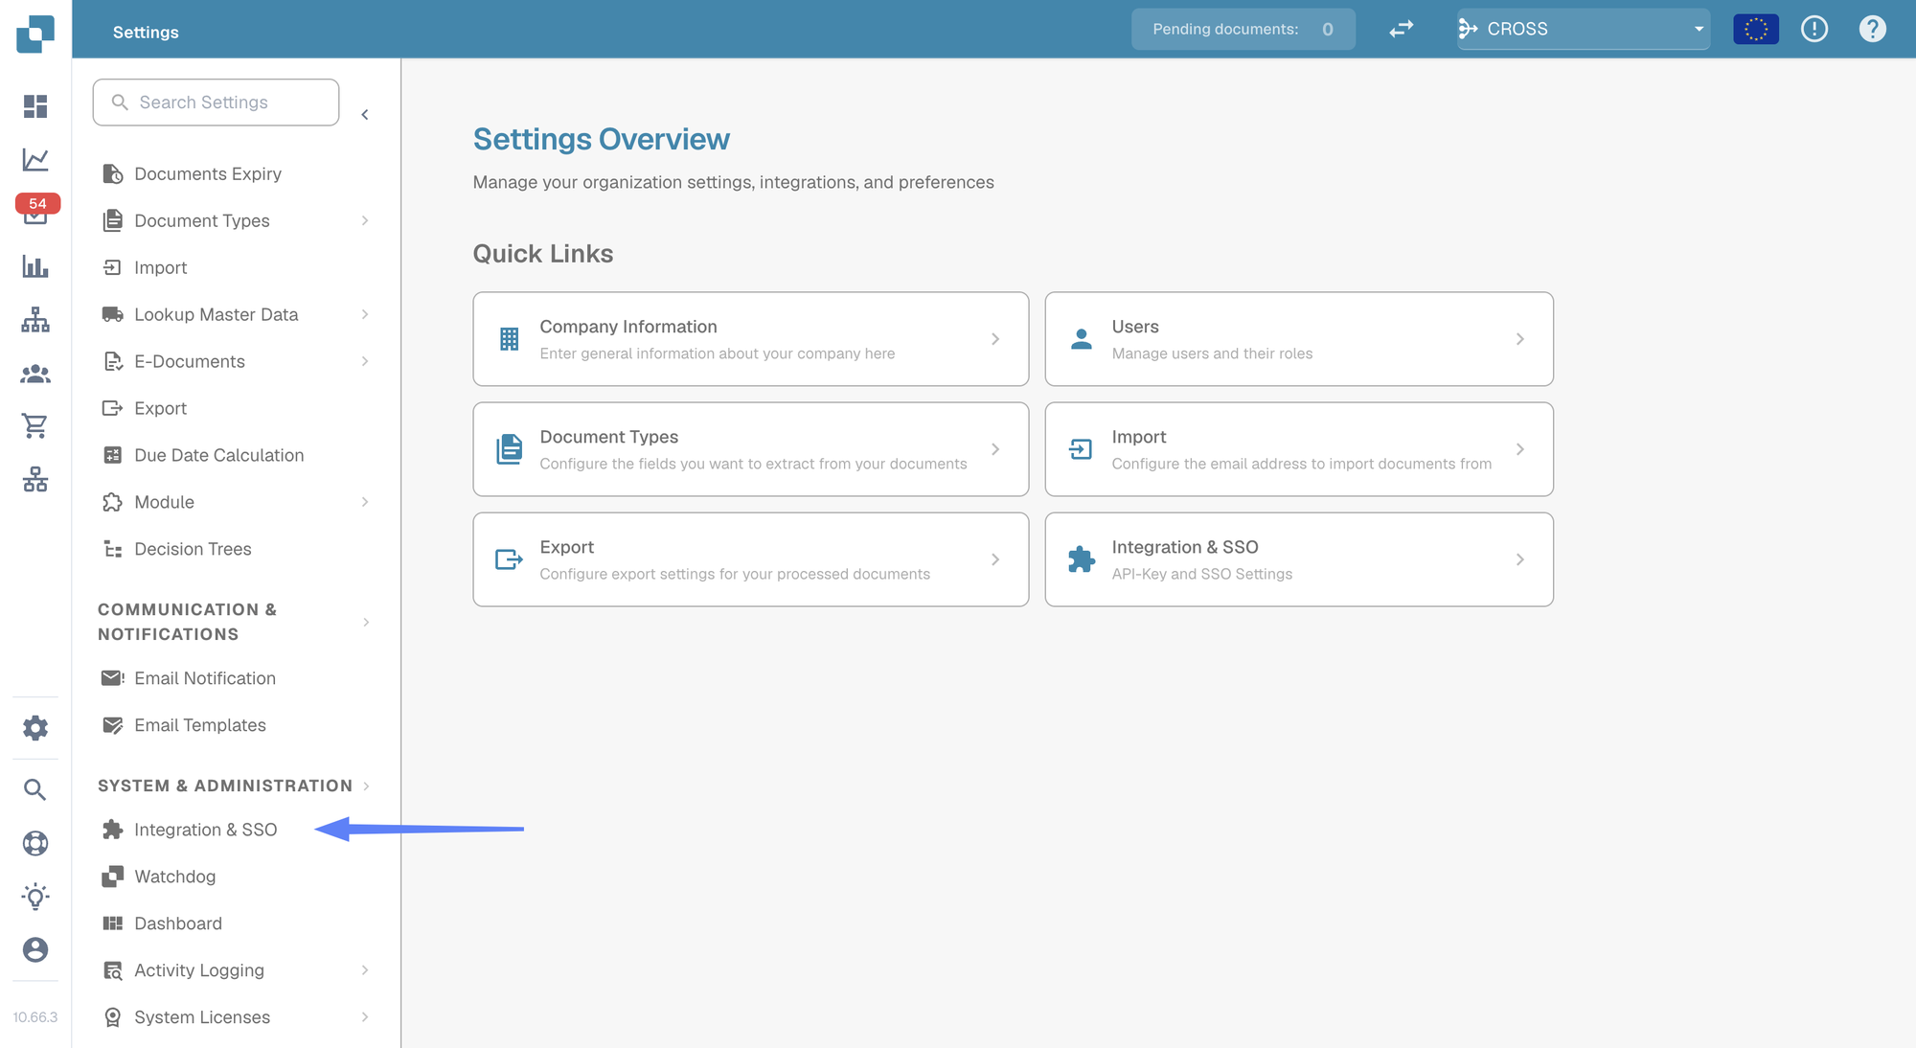Open the Company Information quick link card
The height and width of the screenshot is (1048, 1916).
750,339
